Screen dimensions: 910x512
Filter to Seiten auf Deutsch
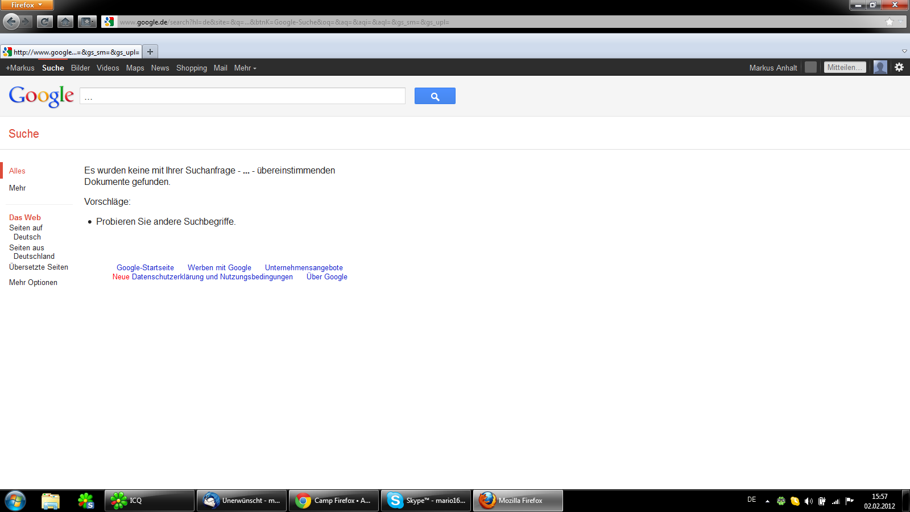coord(26,232)
